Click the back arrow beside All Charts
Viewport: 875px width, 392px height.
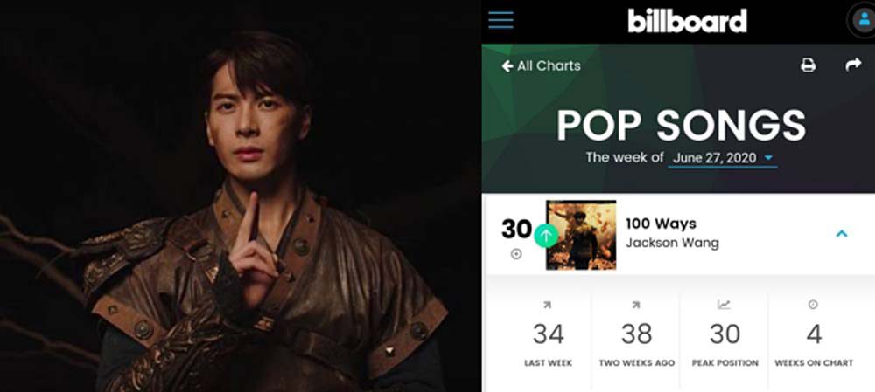(507, 66)
